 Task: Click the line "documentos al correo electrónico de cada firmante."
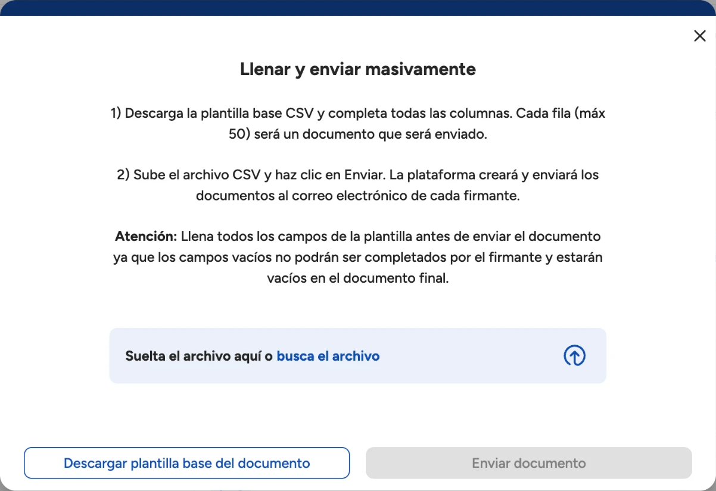[x=358, y=196]
